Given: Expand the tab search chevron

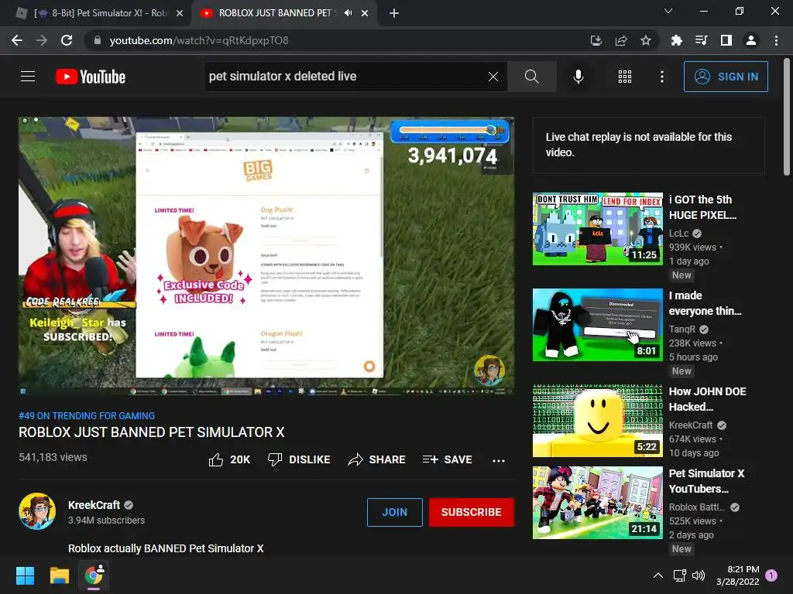Looking at the screenshot, I should [x=668, y=11].
